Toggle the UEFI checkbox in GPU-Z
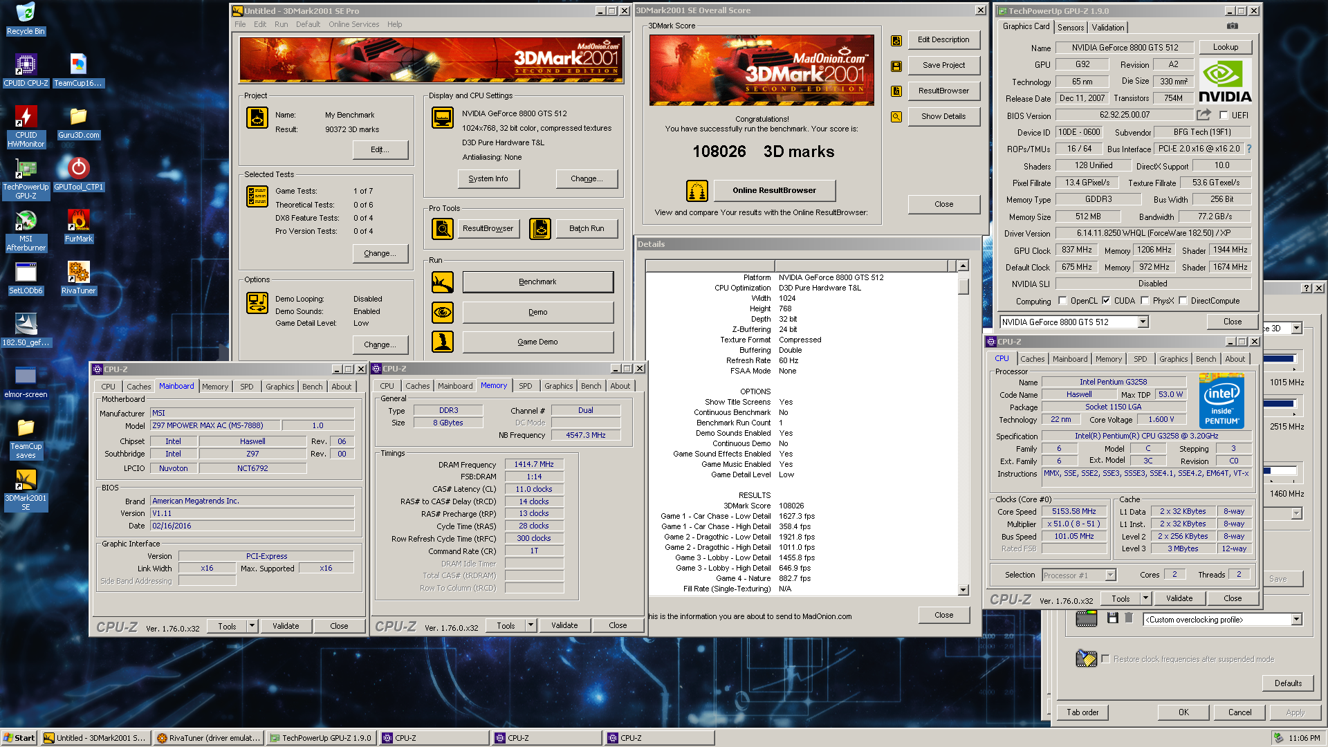 click(x=1224, y=116)
